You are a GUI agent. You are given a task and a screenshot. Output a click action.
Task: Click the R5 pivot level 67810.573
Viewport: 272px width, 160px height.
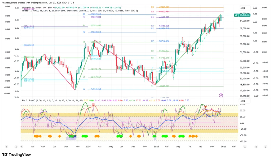click(x=164, y=7)
